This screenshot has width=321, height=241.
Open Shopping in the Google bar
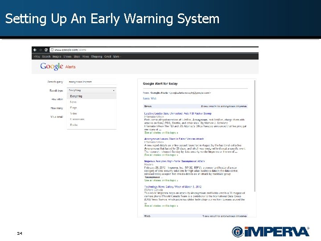point(97,56)
